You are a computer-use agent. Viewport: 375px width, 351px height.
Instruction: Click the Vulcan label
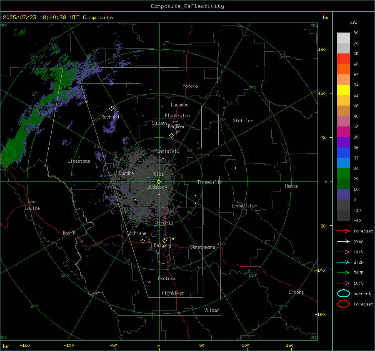(x=212, y=310)
